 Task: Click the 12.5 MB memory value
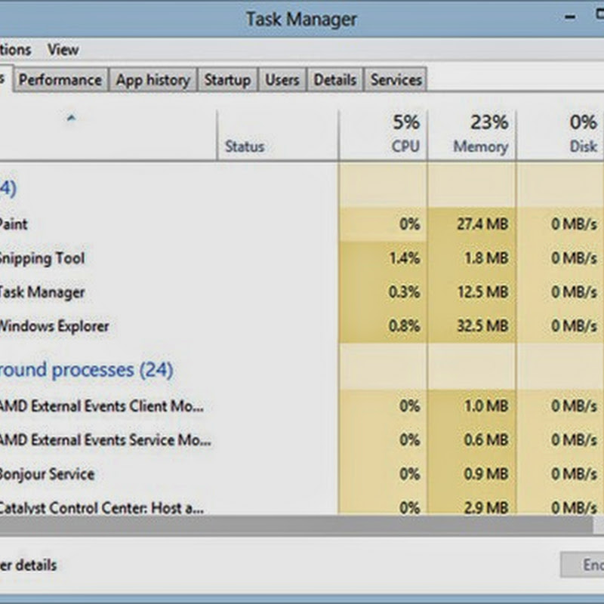482,292
